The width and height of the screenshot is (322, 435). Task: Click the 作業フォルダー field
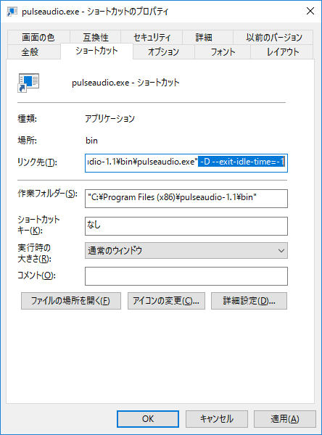click(x=186, y=199)
